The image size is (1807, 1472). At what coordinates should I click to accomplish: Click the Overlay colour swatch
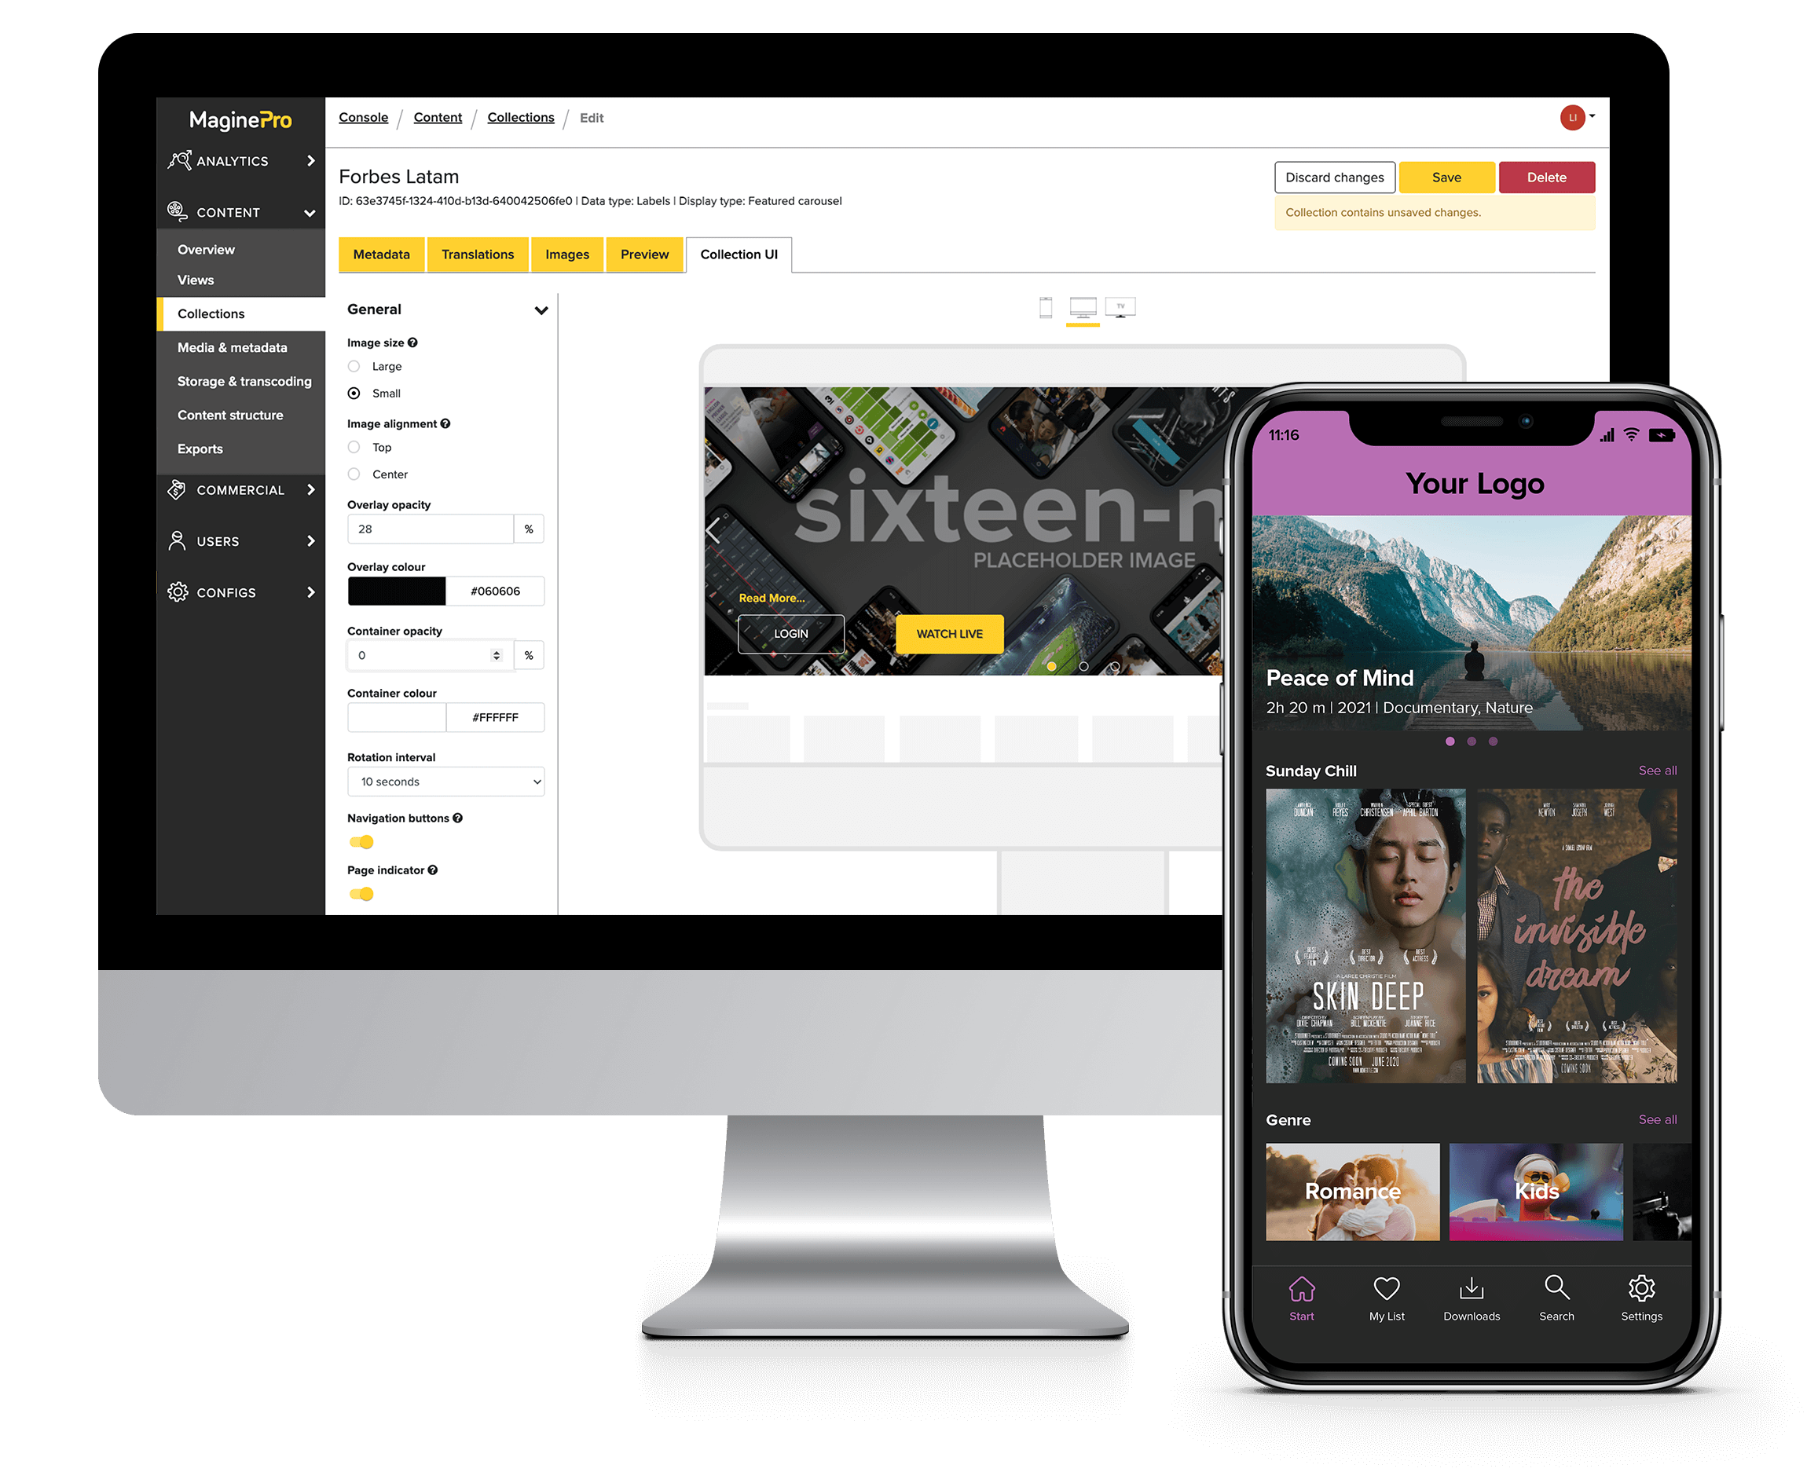(x=394, y=590)
